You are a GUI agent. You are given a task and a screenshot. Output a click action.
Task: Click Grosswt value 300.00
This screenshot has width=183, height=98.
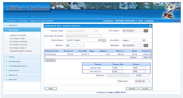[70, 54]
